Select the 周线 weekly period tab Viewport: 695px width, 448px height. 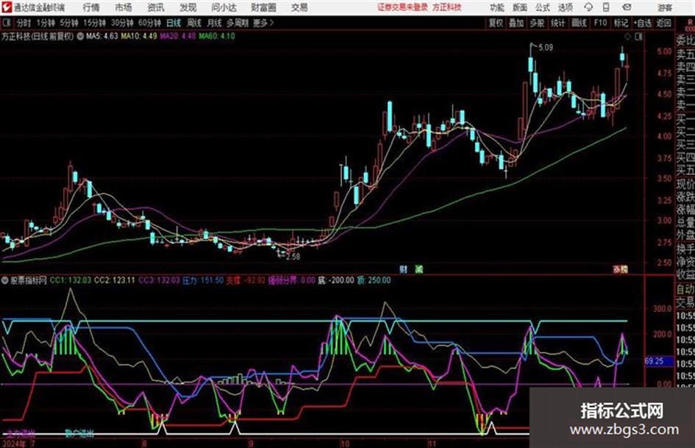(194, 23)
